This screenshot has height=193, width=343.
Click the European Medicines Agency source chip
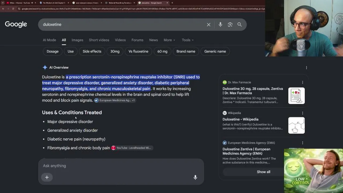tap(115, 100)
